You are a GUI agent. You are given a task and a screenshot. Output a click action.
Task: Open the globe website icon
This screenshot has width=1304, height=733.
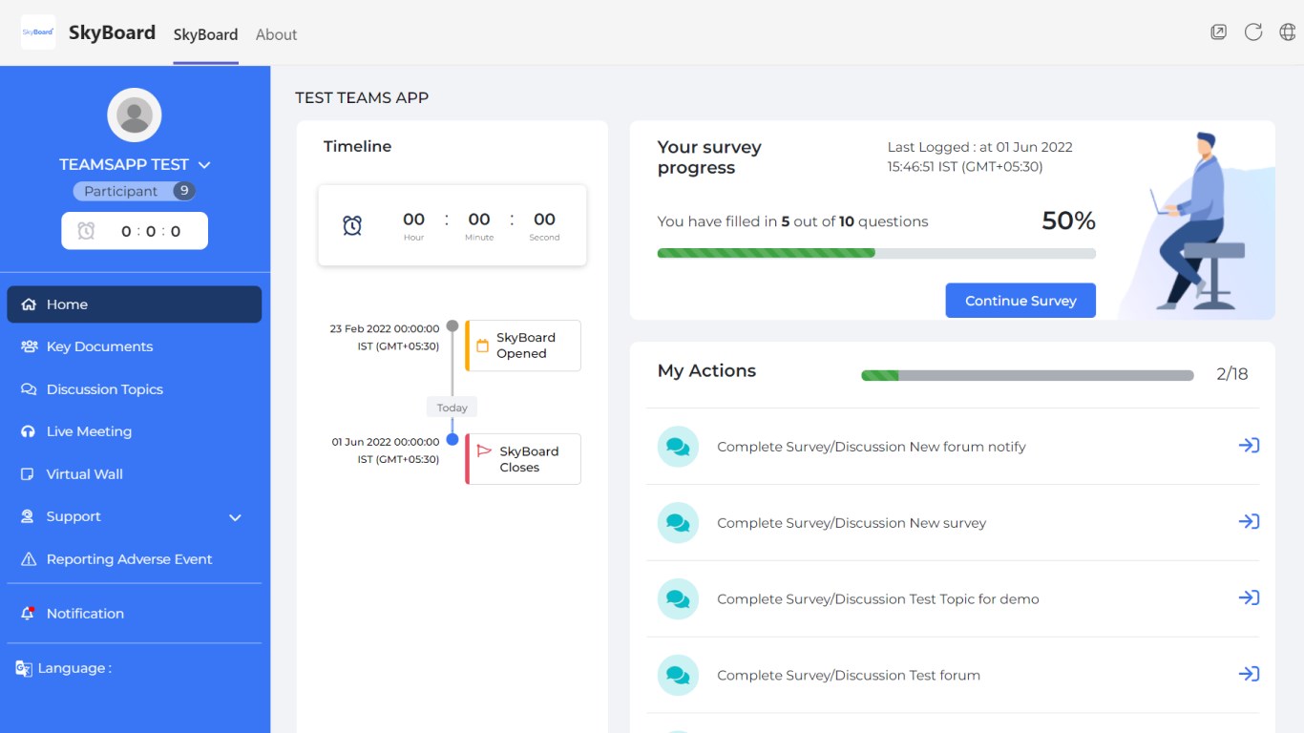point(1288,32)
